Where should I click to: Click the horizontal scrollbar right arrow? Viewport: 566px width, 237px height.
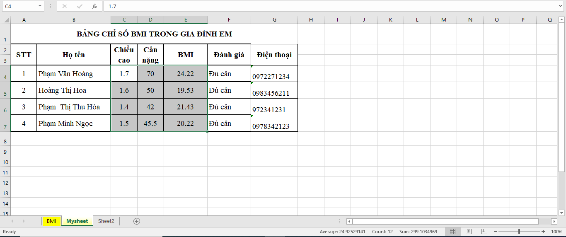[x=554, y=221]
